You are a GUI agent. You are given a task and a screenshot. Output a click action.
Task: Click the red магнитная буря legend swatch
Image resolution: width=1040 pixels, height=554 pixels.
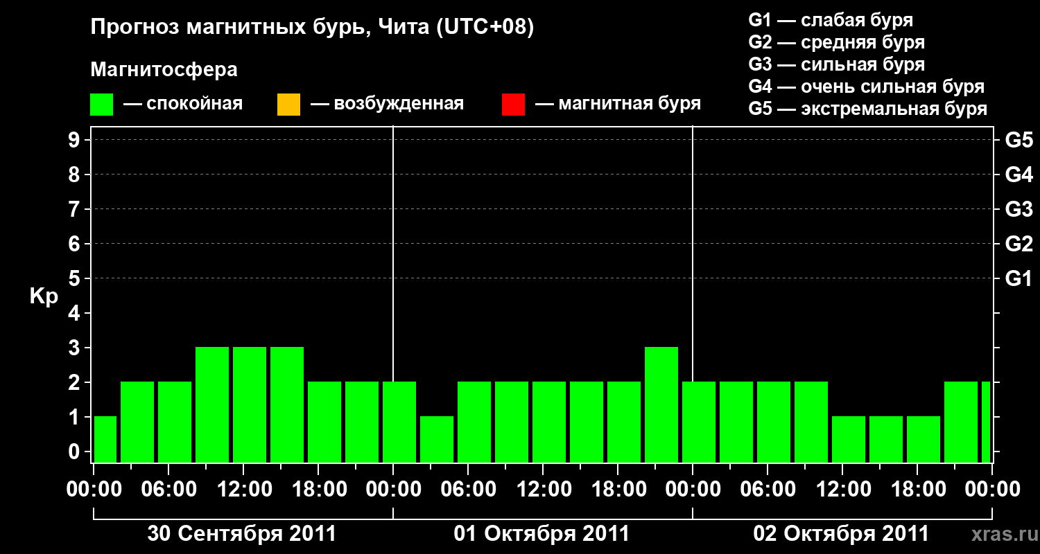click(x=513, y=105)
